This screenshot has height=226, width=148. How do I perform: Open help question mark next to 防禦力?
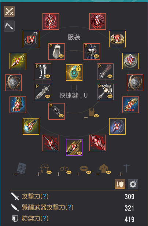pos(45,219)
